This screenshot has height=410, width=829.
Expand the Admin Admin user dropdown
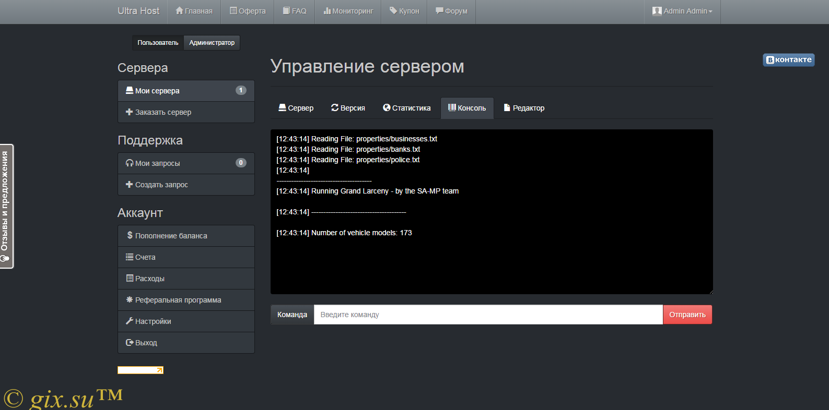(682, 11)
